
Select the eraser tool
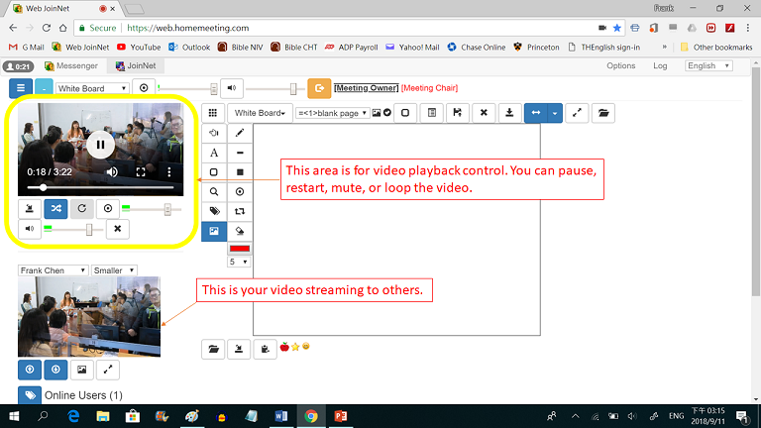[241, 230]
